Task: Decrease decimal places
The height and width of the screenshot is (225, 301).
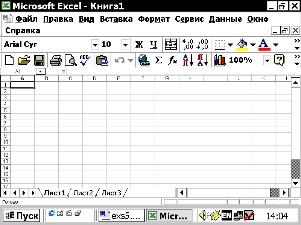Action: coord(203,44)
